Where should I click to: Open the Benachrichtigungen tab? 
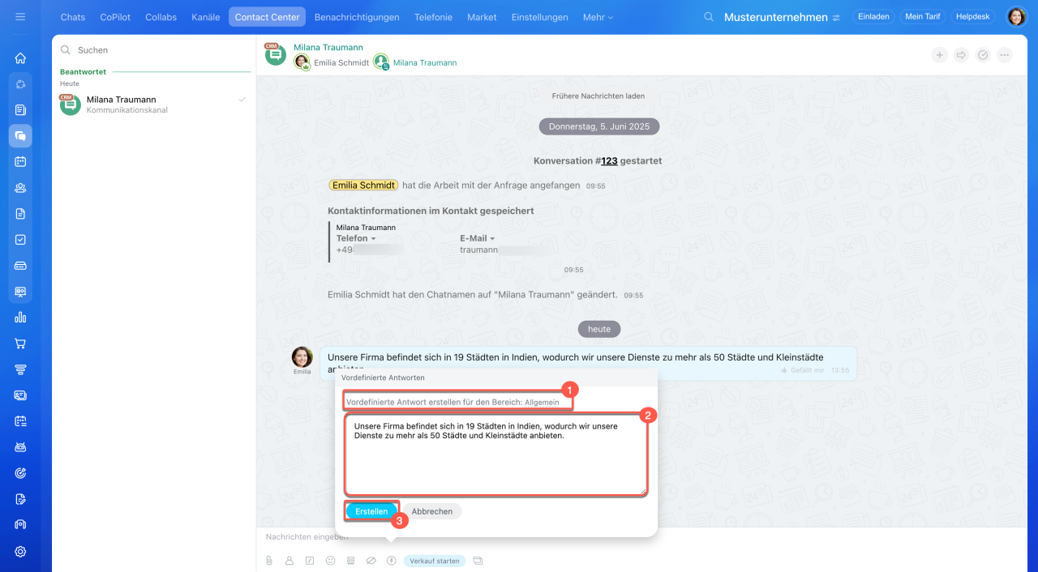357,17
